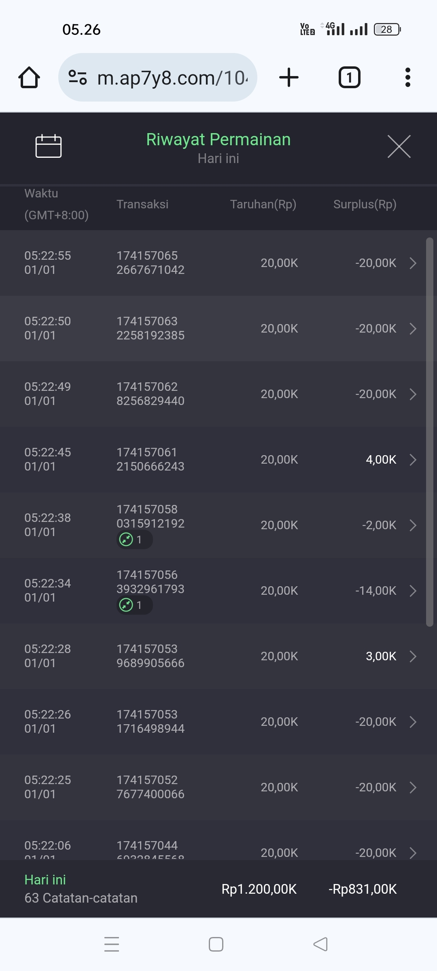The image size is (437, 971).
Task: Click the address bar URL m.ap7y8.com
Action: point(172,78)
